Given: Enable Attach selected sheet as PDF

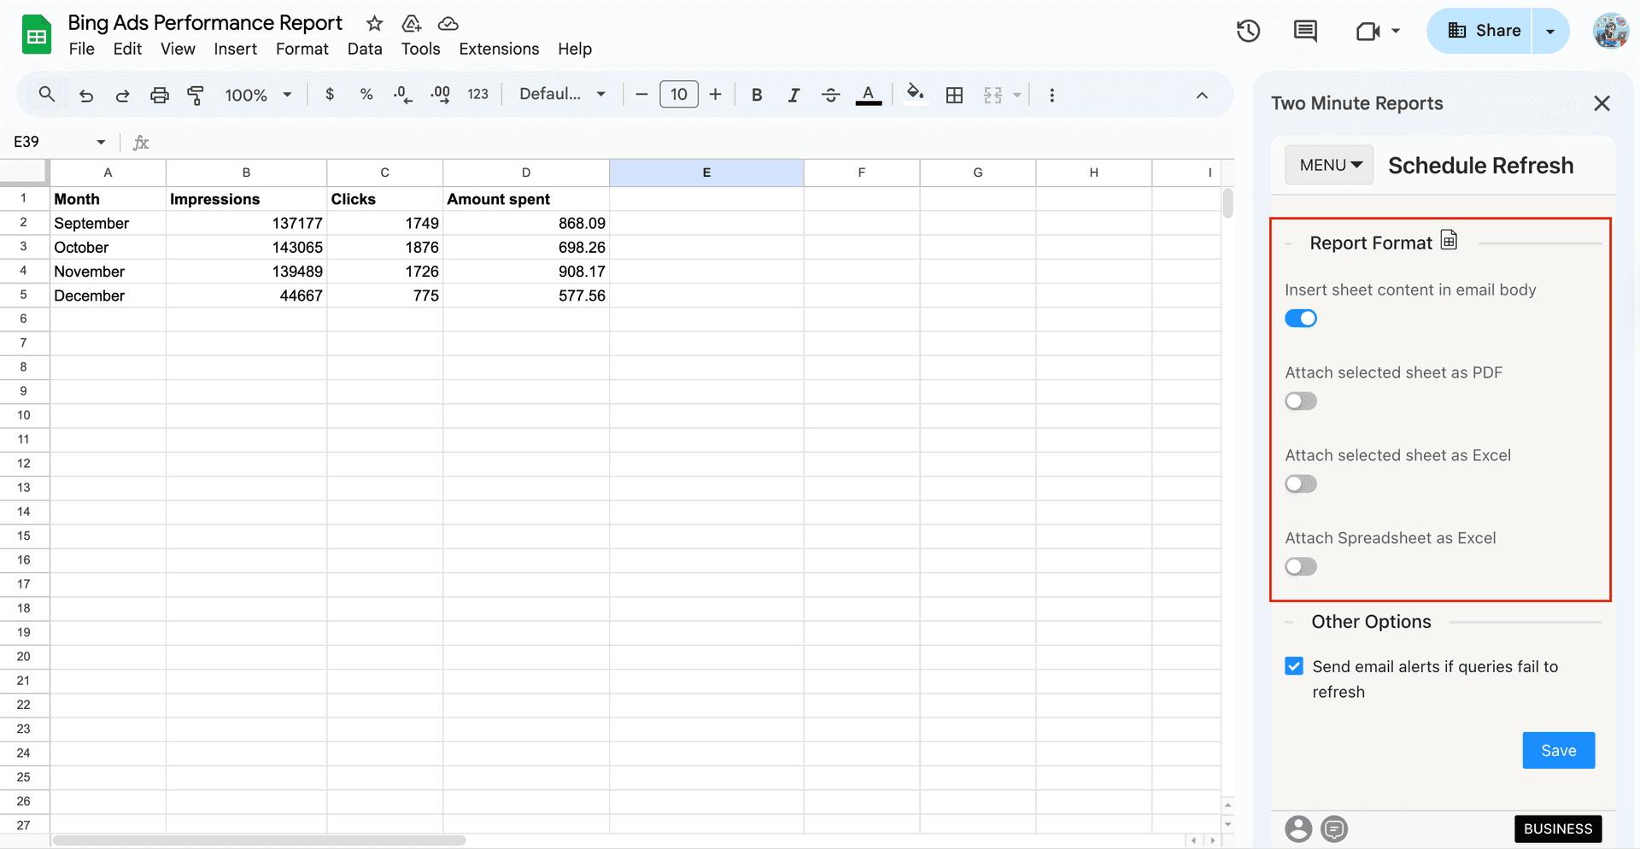Looking at the screenshot, I should (1300, 401).
